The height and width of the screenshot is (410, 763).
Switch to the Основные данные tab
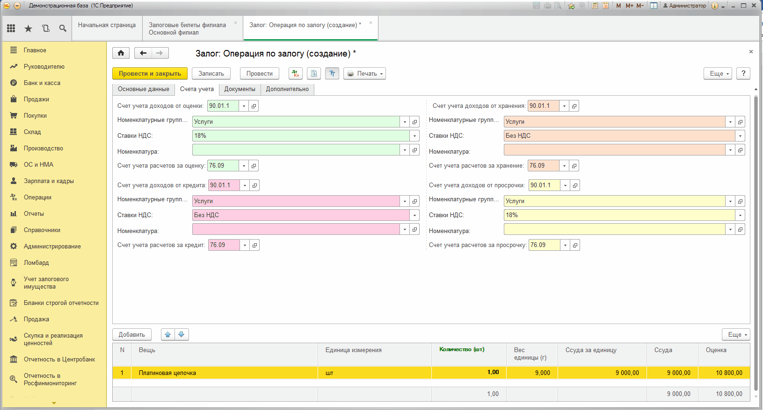pyautogui.click(x=144, y=89)
